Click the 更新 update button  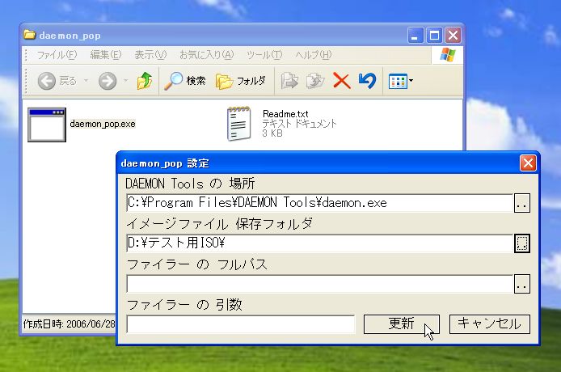tap(402, 324)
